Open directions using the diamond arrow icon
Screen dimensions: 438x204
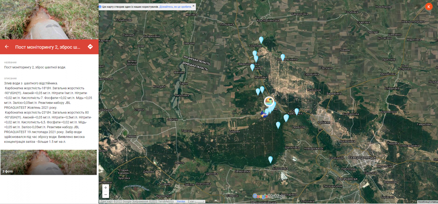[x=90, y=47]
